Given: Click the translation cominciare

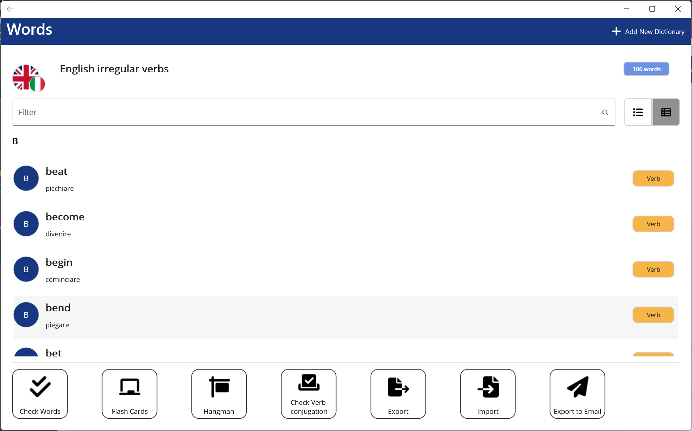Looking at the screenshot, I should [x=63, y=280].
